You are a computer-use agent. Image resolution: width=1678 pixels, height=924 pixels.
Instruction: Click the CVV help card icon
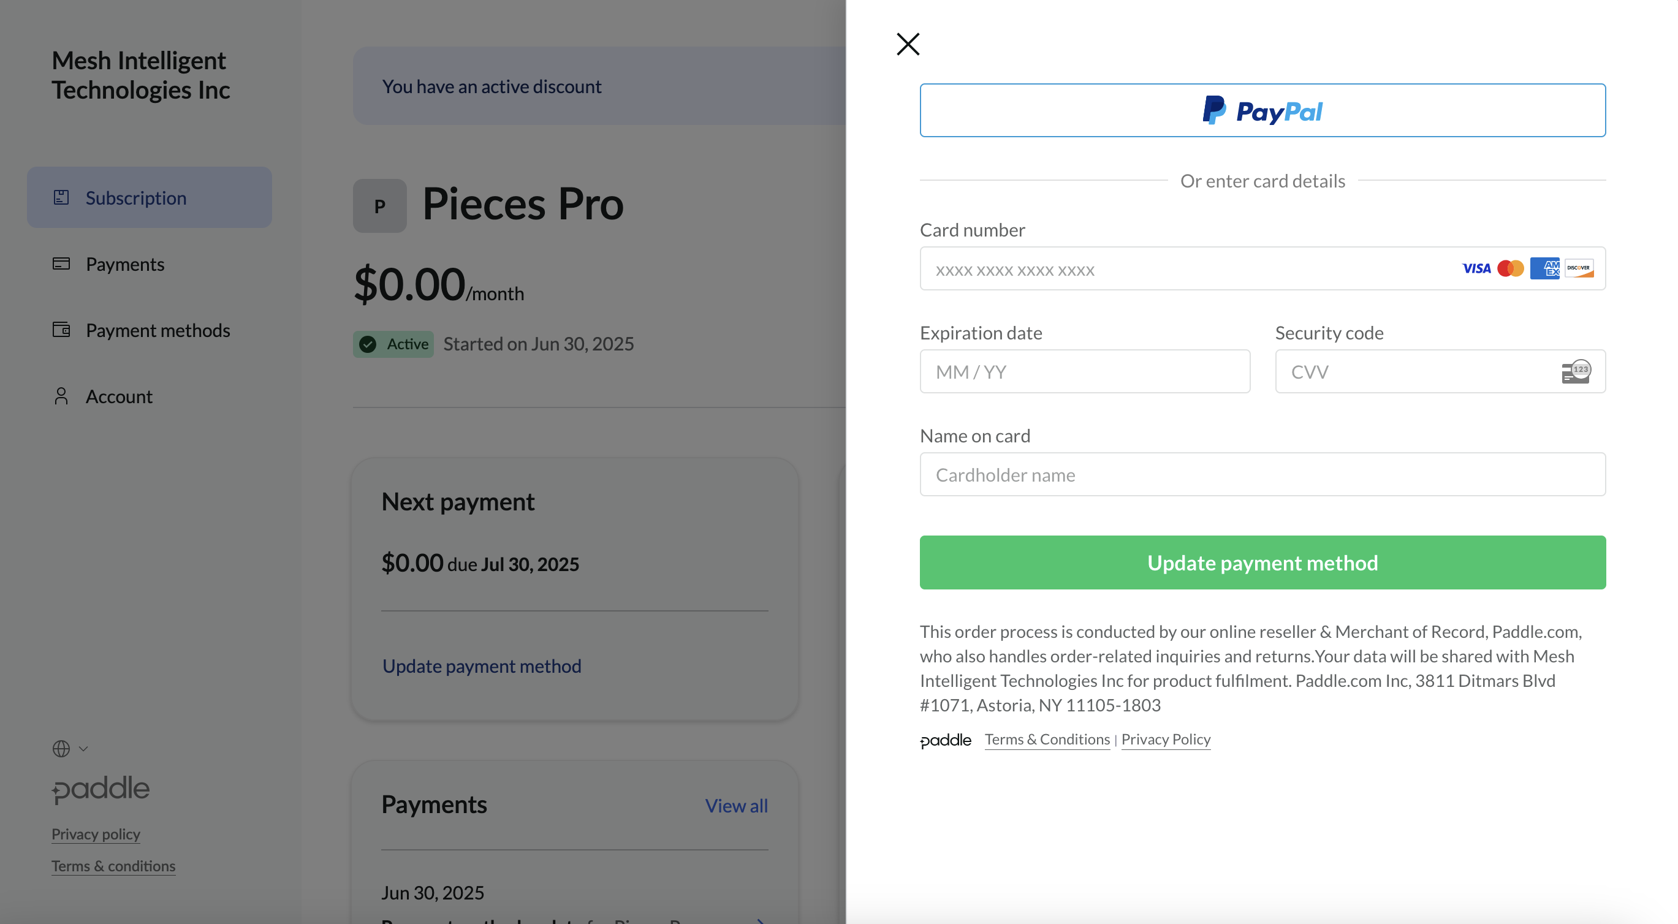(x=1576, y=372)
